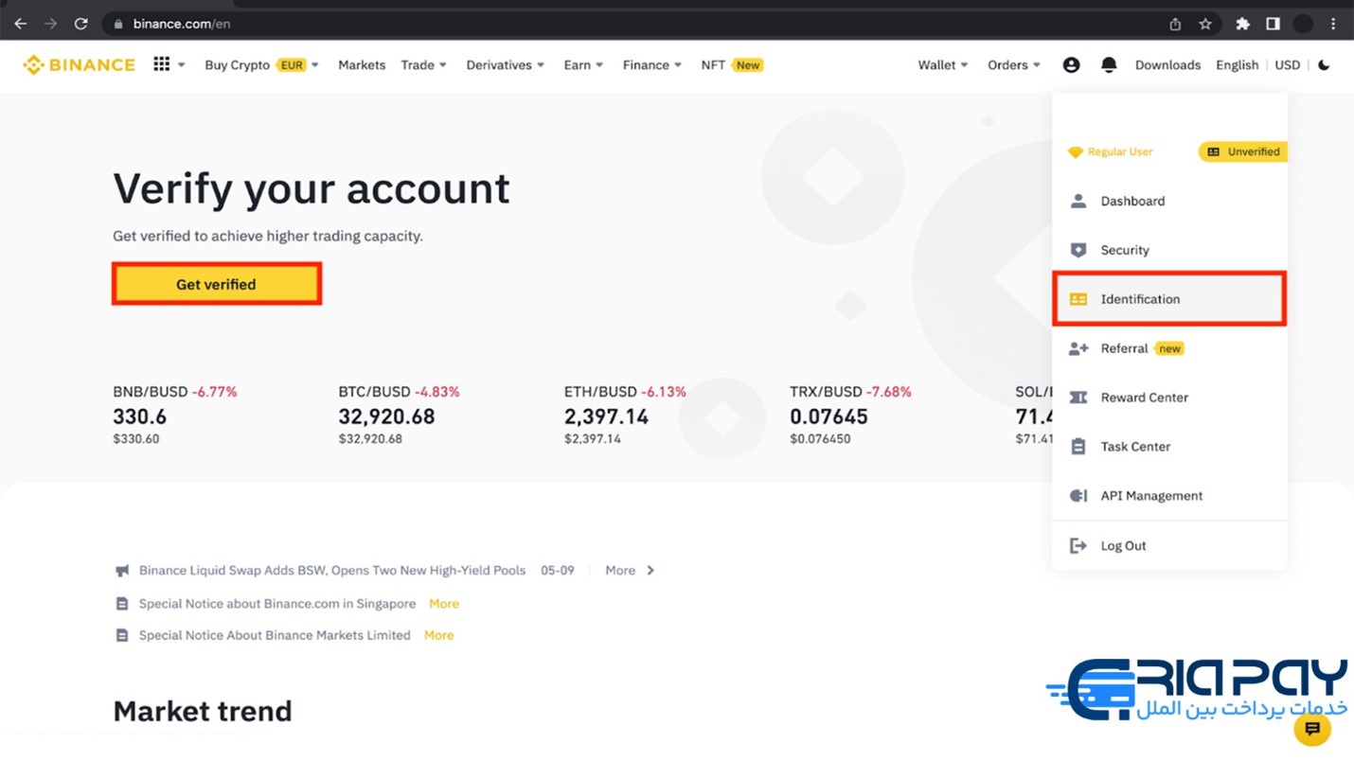The width and height of the screenshot is (1354, 761).
Task: Open the apps grid menu icon
Action: [162, 63]
